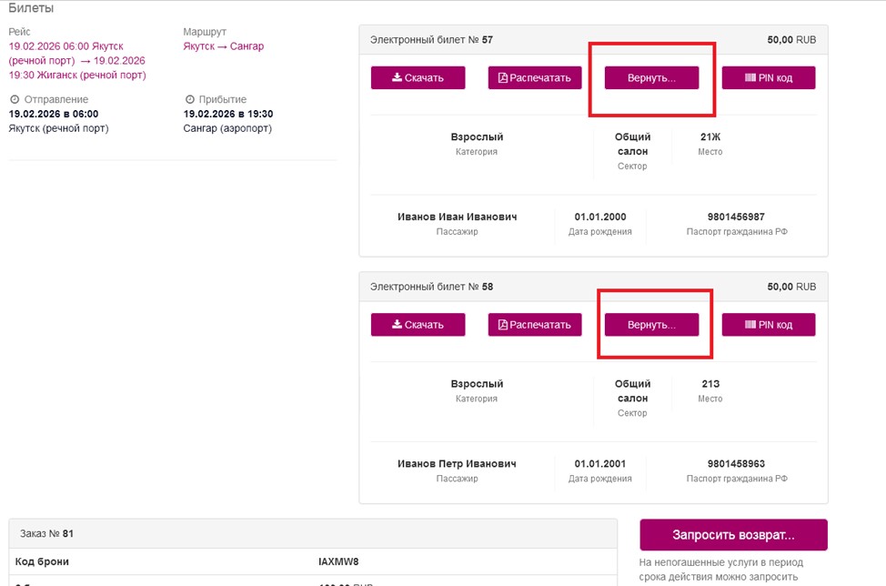Click the booking code IAXMW8

pos(338,561)
